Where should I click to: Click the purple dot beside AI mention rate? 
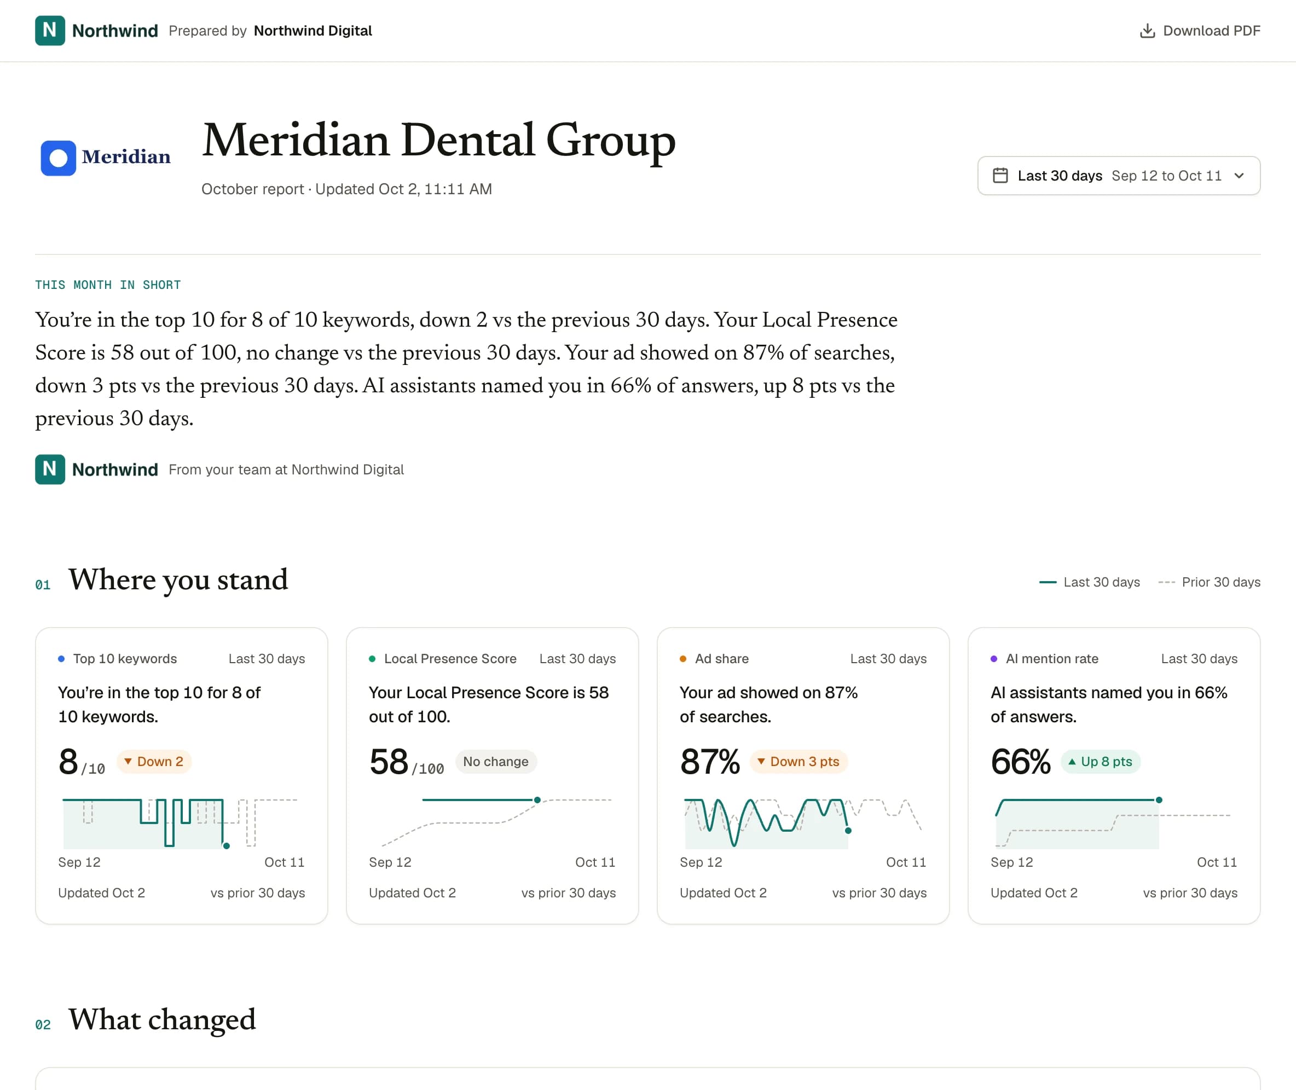pyautogui.click(x=994, y=659)
